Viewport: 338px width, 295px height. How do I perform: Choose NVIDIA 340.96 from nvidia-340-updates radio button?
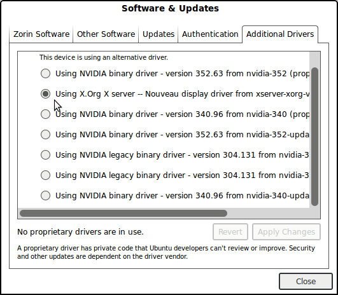[45, 196]
